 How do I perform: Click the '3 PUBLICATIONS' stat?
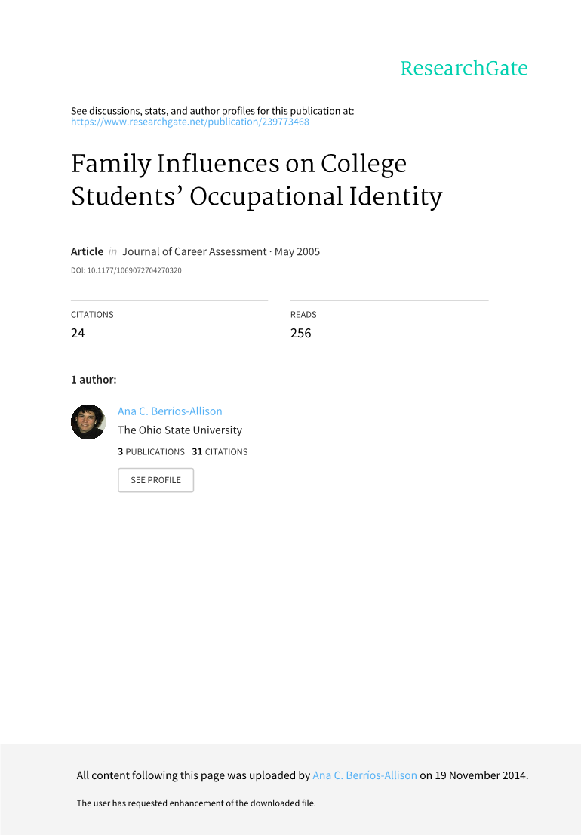[151, 452]
